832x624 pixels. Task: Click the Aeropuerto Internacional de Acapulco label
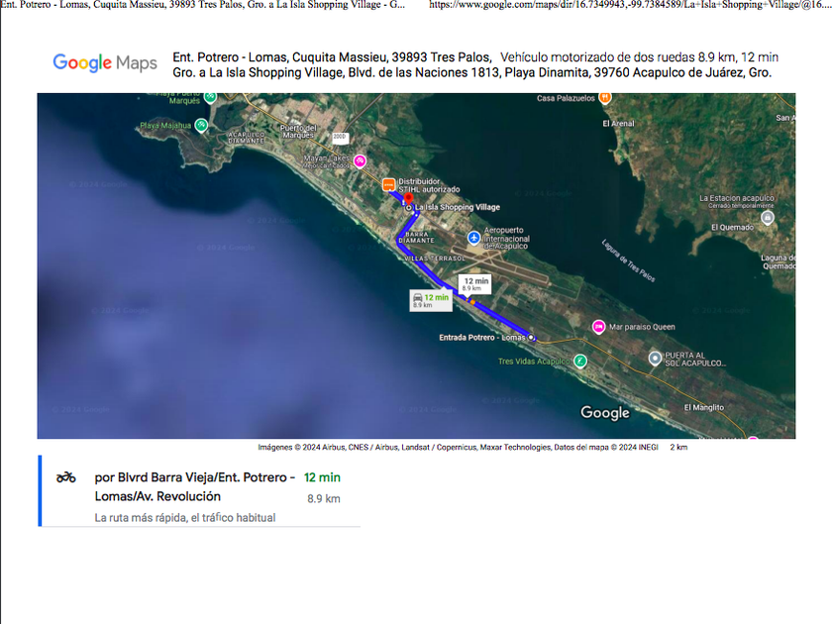[507, 239]
